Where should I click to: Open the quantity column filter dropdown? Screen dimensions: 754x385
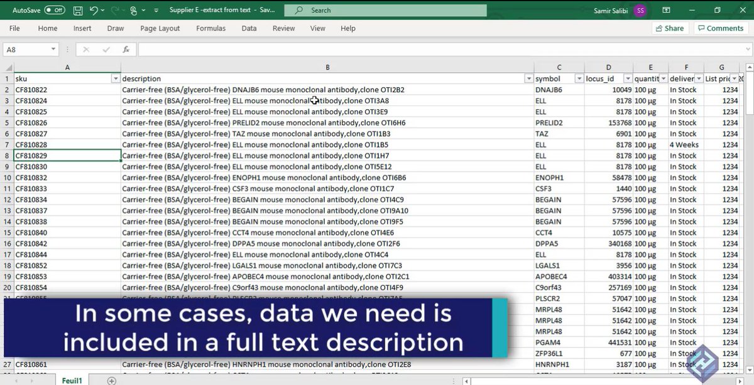662,79
